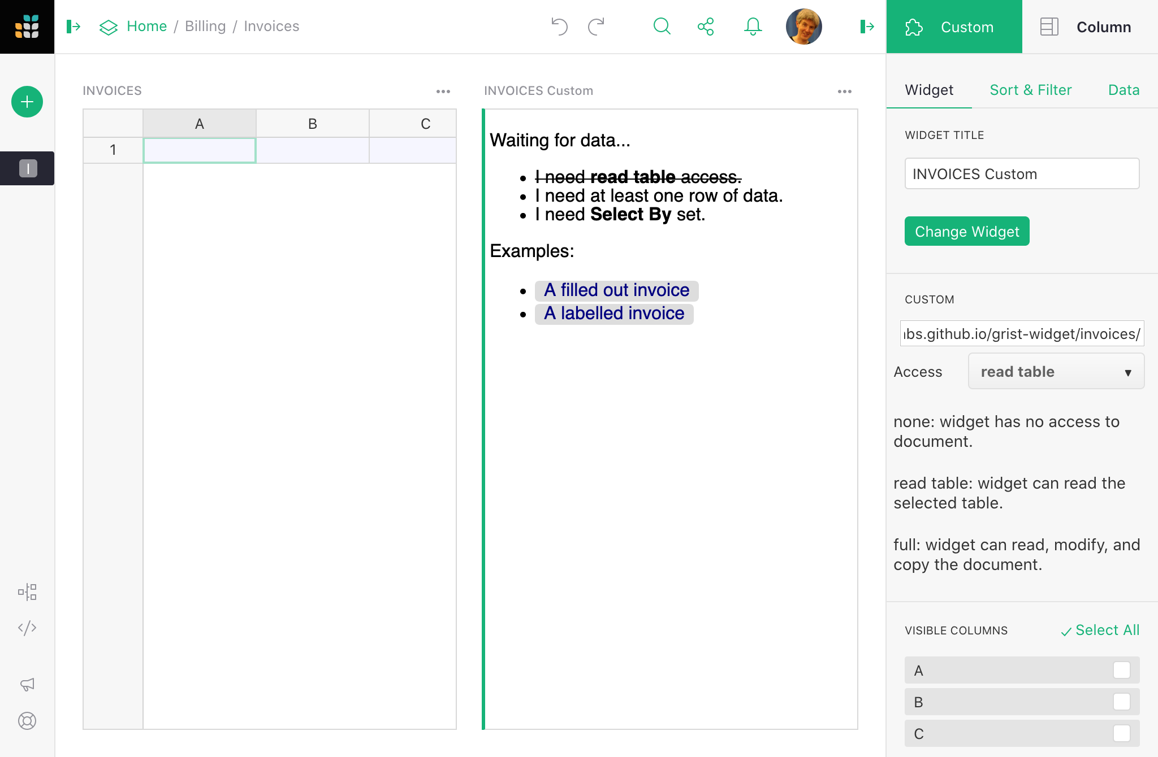Open notifications bell icon
Image resolution: width=1158 pixels, height=757 pixels.
pyautogui.click(x=753, y=27)
